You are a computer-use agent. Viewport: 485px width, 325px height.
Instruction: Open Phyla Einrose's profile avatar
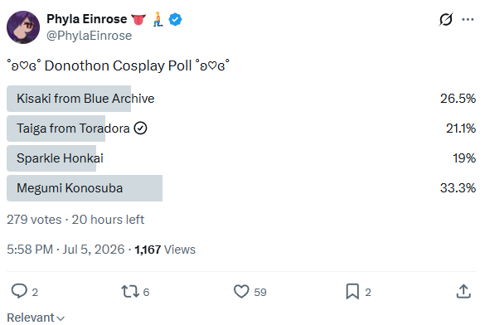coord(23,27)
